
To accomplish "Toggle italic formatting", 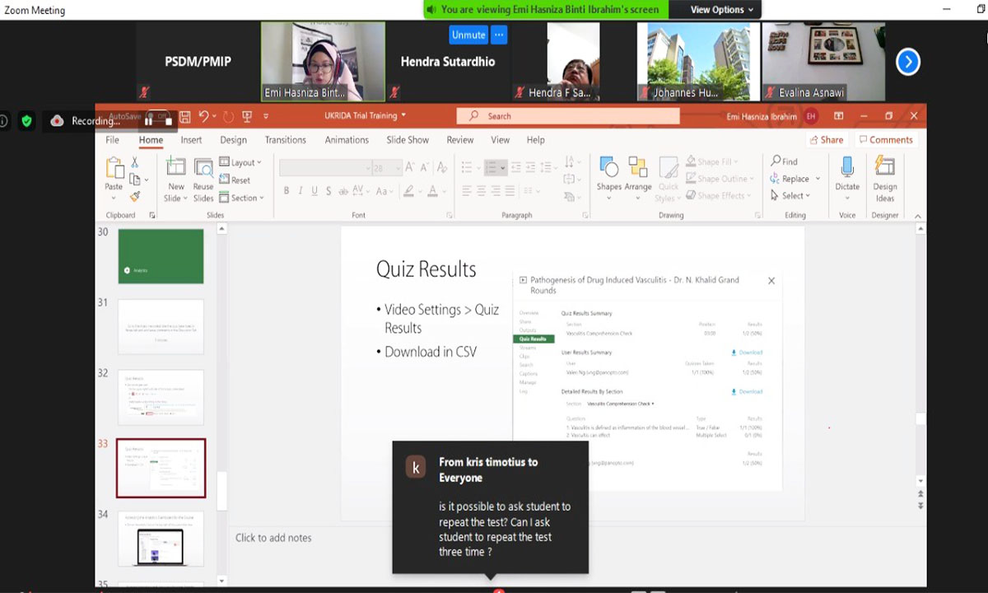I will [301, 191].
